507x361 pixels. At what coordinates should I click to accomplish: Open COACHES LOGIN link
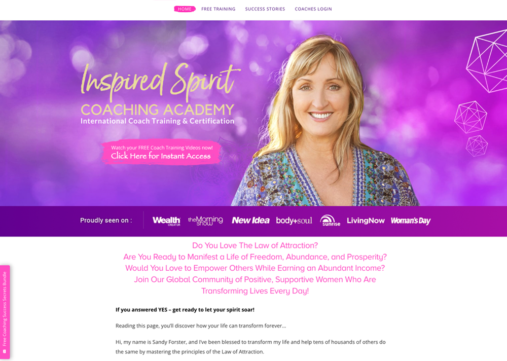313,9
